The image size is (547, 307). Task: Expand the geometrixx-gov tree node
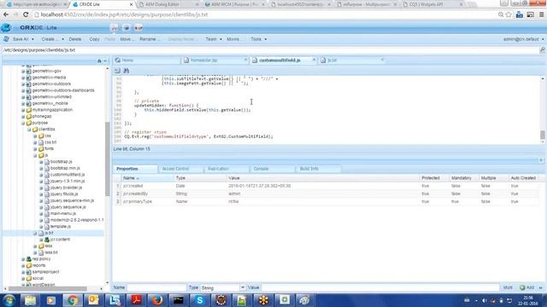click(x=23, y=71)
